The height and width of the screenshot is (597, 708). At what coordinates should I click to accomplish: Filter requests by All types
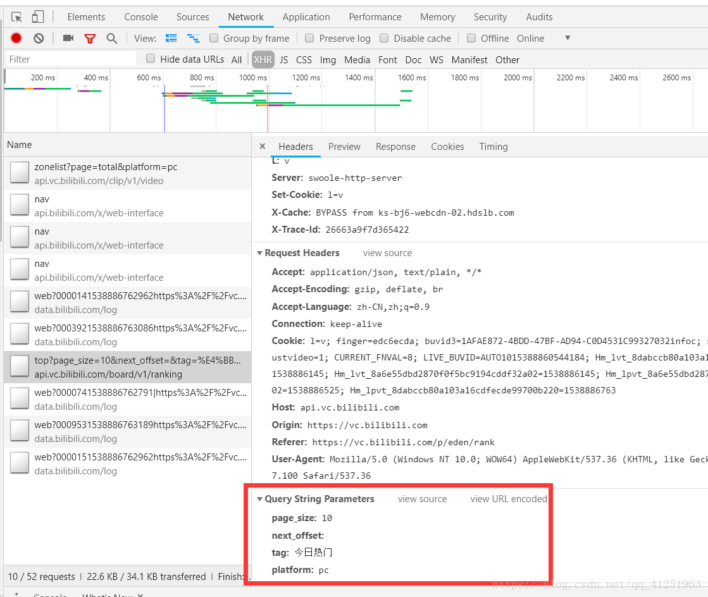(237, 59)
